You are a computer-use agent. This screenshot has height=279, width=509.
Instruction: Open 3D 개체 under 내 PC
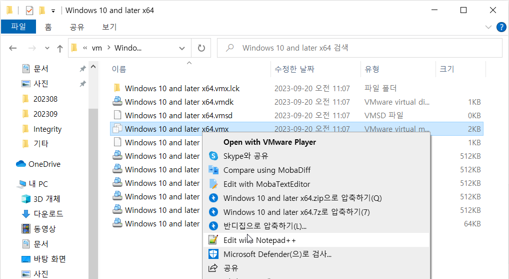[x=46, y=199]
